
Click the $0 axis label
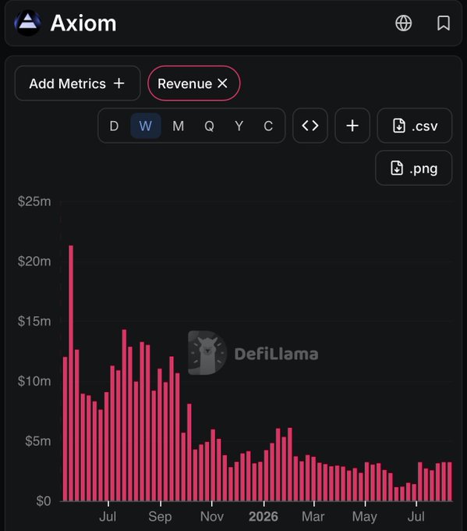[44, 501]
